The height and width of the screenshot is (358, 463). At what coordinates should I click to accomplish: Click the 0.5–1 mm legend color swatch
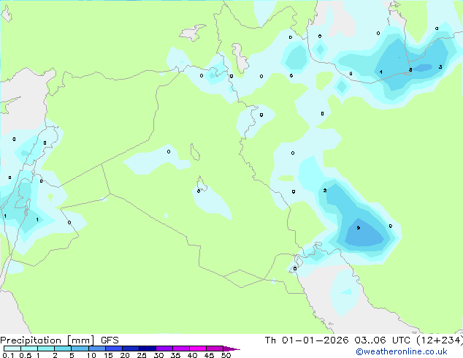coord(29,349)
